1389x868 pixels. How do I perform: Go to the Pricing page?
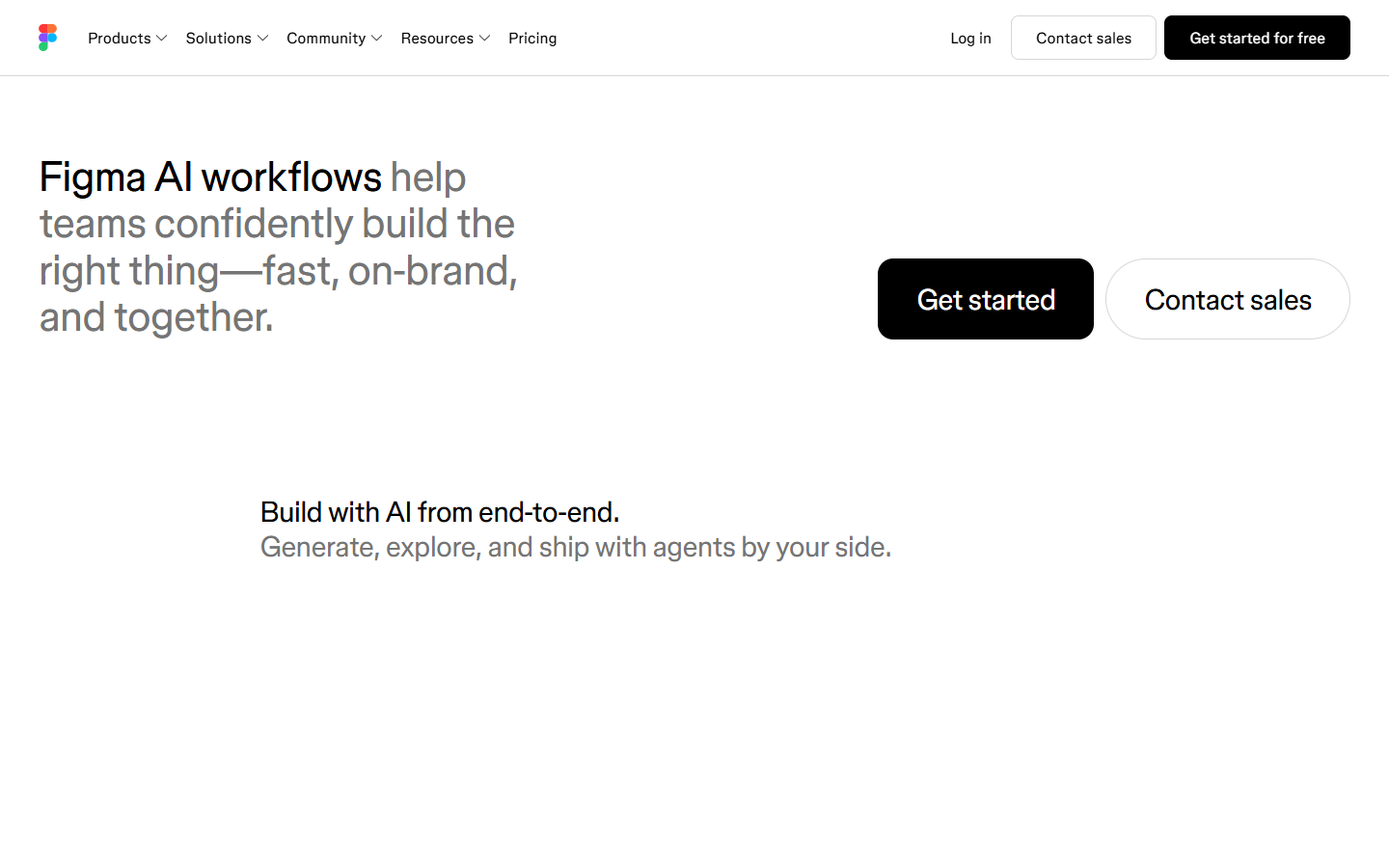point(532,39)
